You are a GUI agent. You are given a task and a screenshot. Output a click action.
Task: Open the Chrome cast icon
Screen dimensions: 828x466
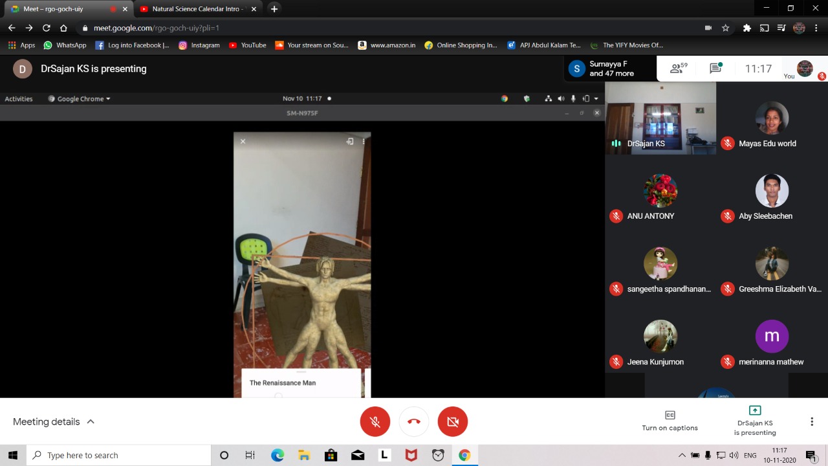tap(765, 28)
